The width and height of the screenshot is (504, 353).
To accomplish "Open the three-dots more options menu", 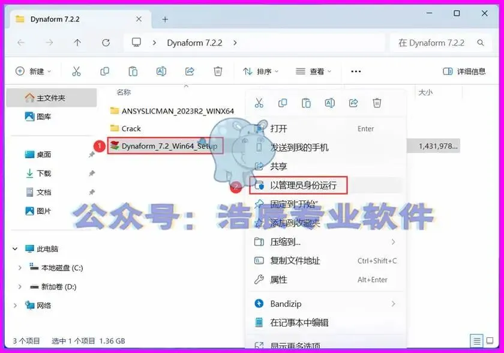I will (x=356, y=71).
